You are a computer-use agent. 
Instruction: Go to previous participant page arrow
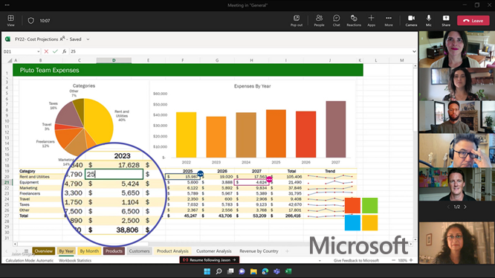(x=449, y=207)
